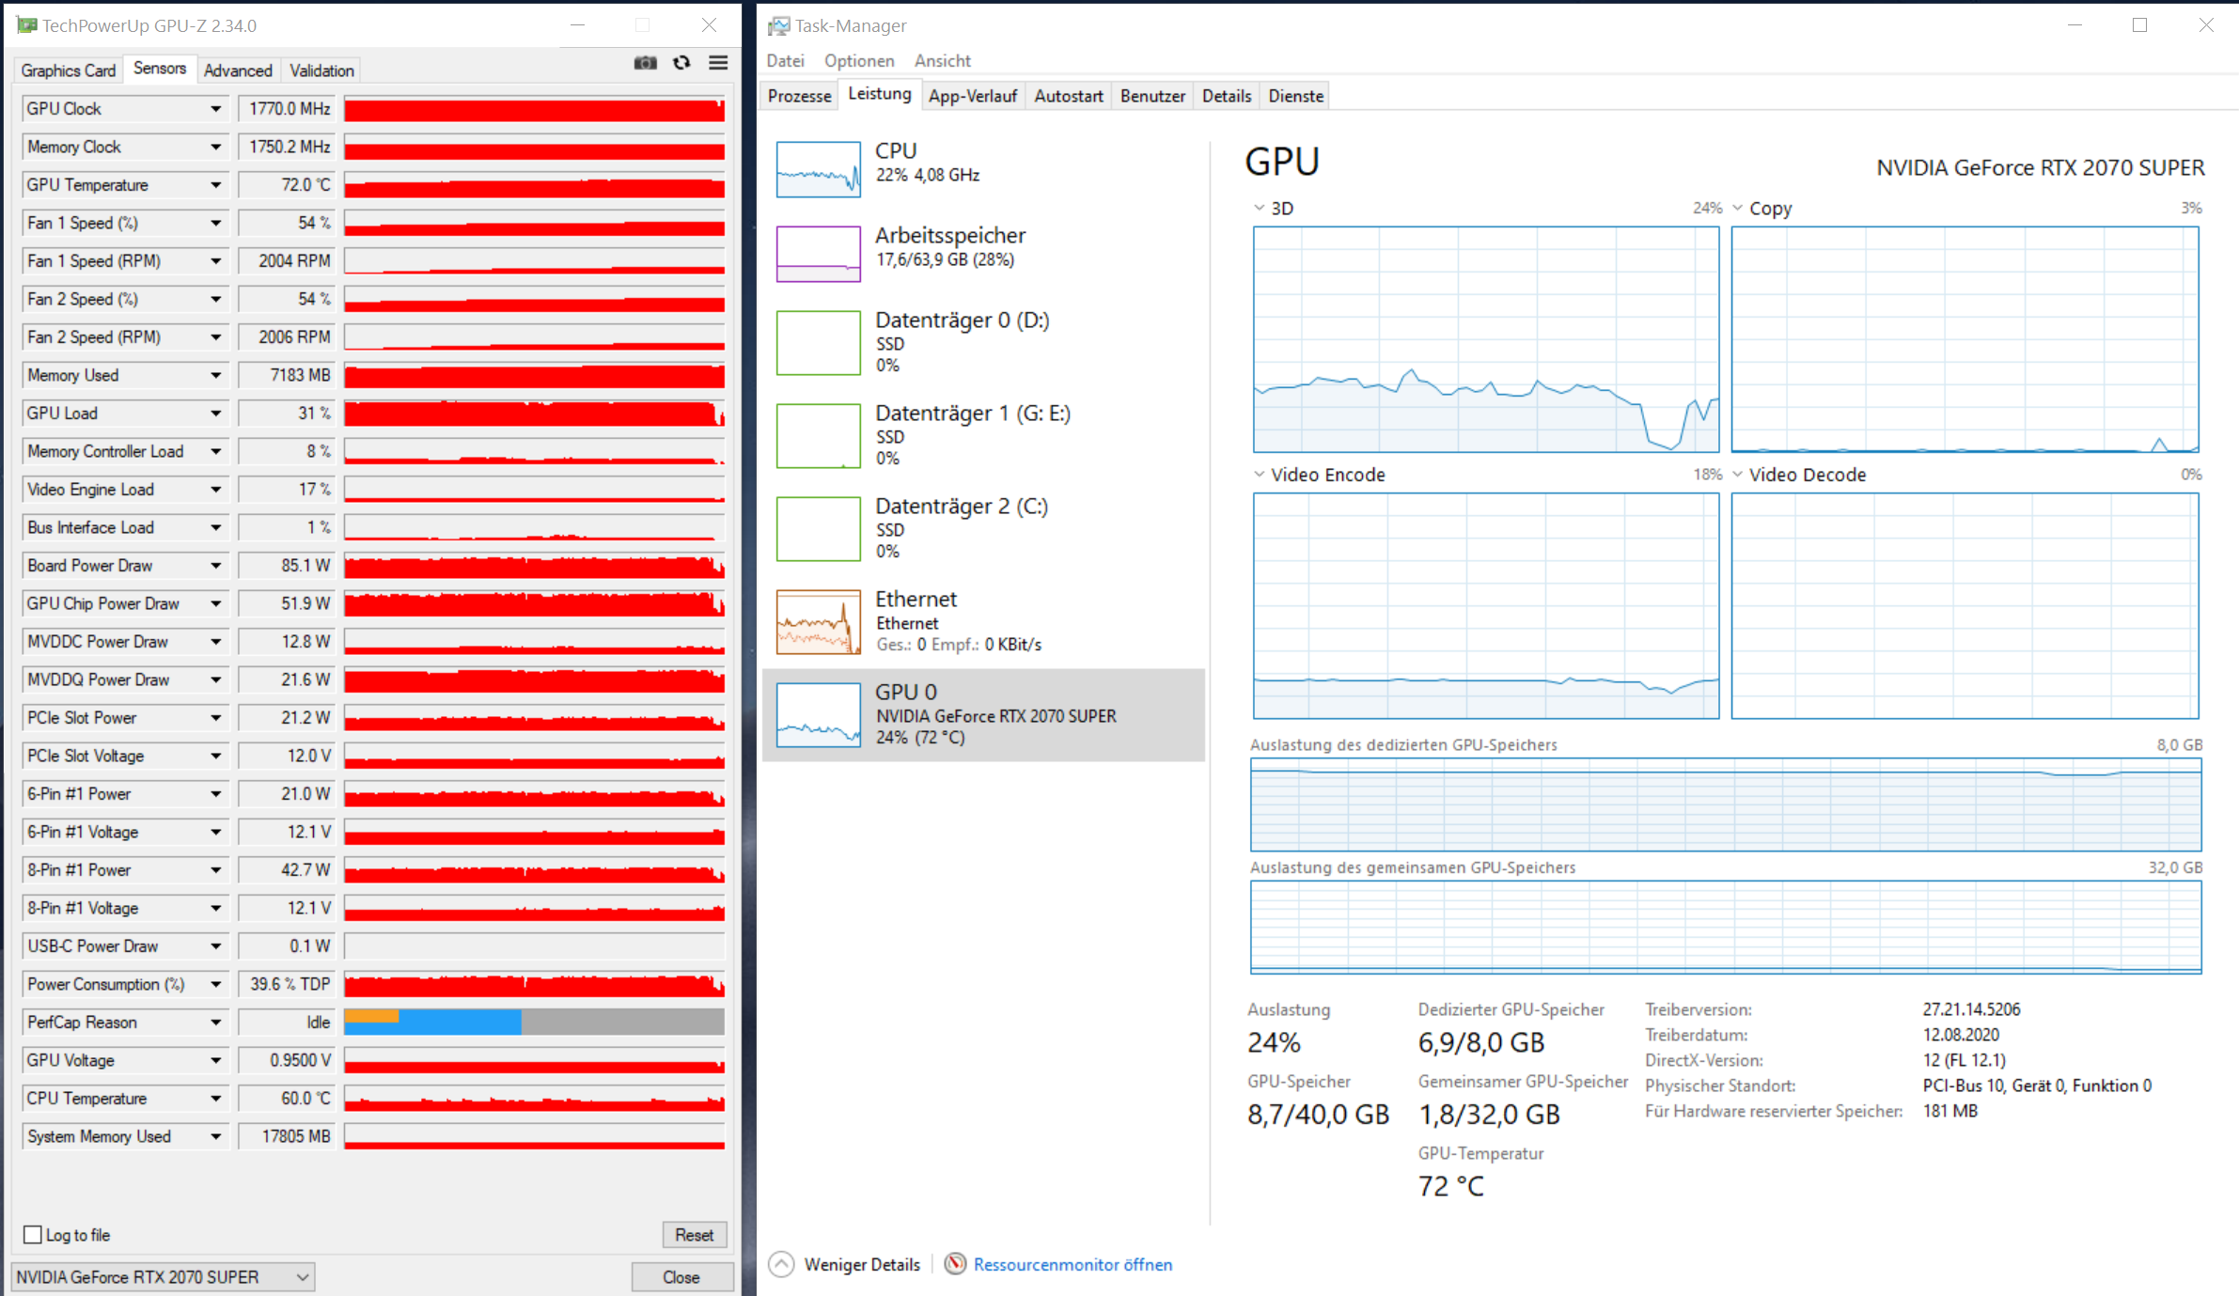2239x1296 pixels.
Task: Click the Ressourcenmonitor icon
Action: click(955, 1264)
